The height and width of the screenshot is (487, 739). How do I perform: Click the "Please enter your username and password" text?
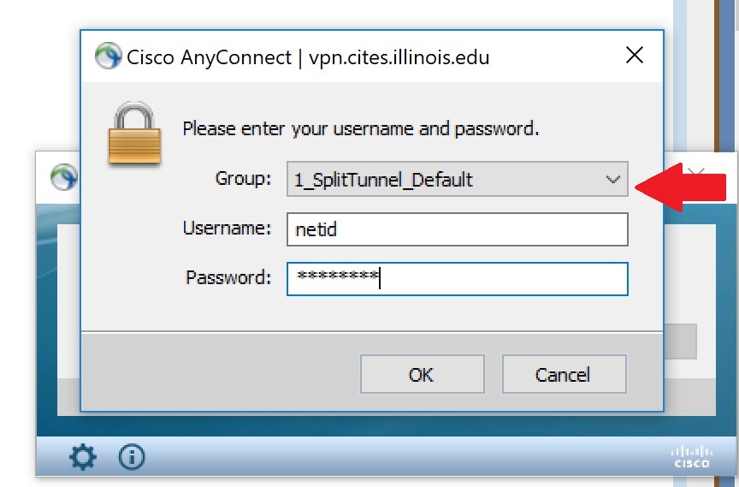pyautogui.click(x=360, y=129)
